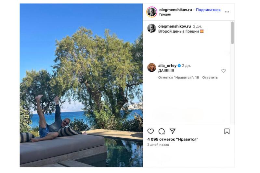
Task: Click the "2 дней назад" timestamp
Action: (x=158, y=144)
